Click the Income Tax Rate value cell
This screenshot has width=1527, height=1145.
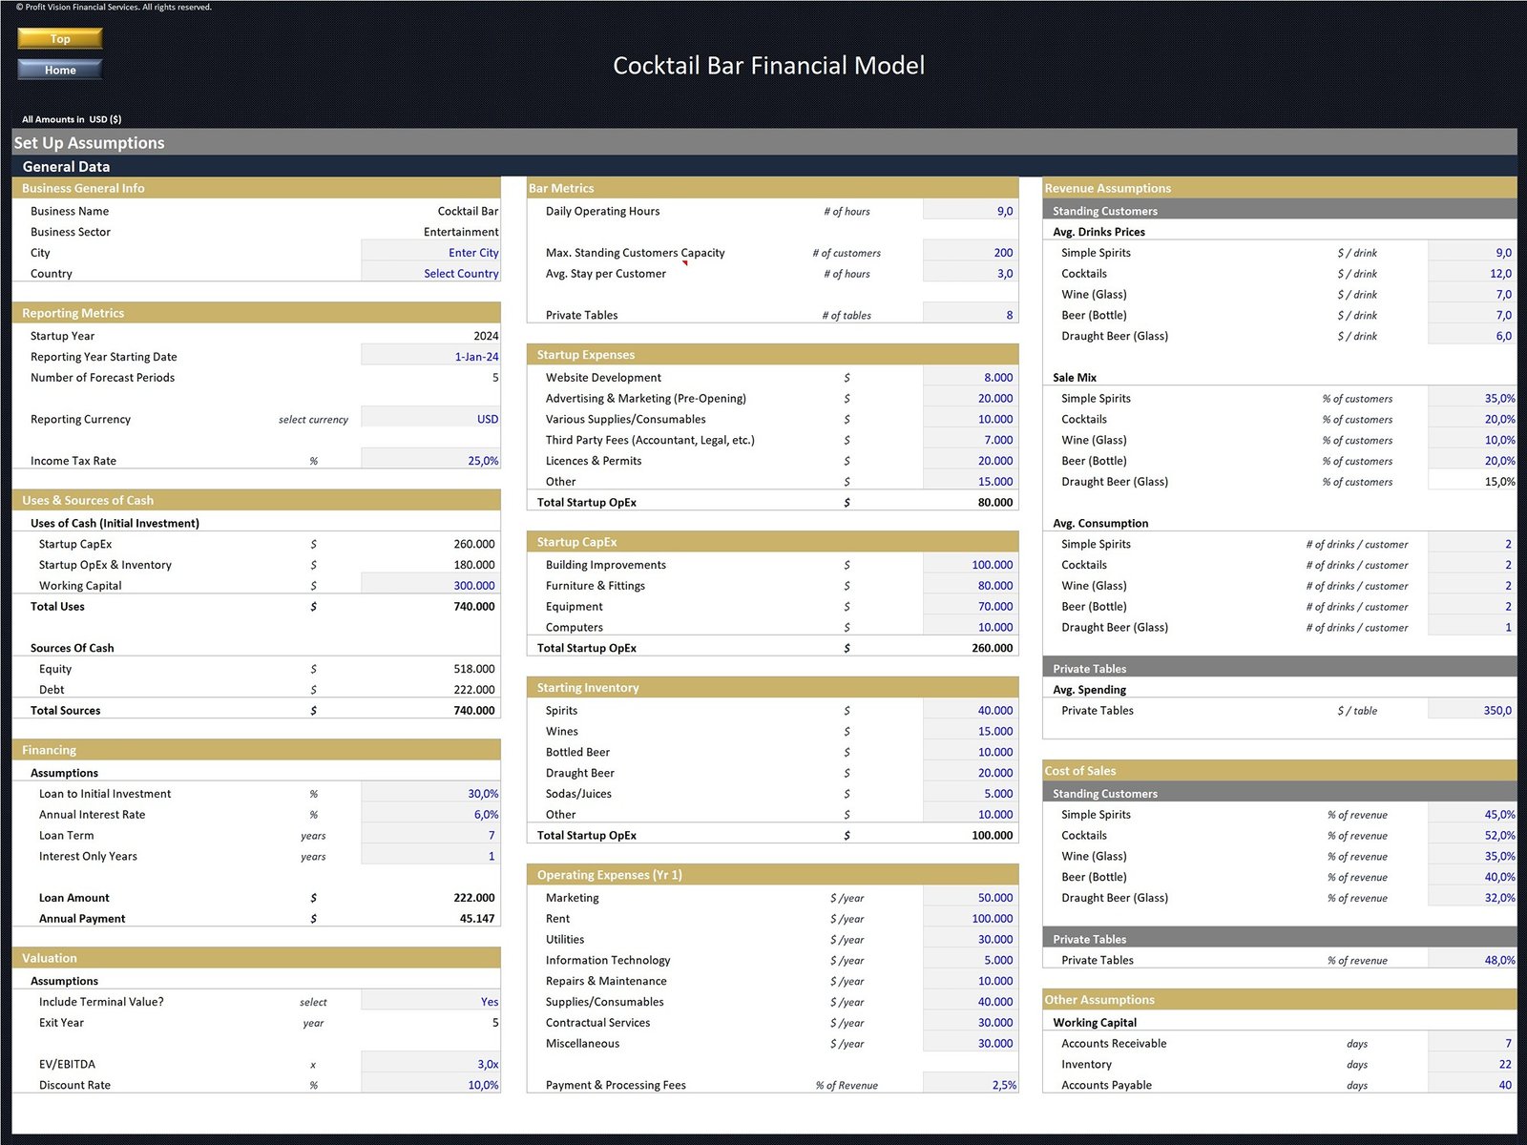click(x=430, y=461)
